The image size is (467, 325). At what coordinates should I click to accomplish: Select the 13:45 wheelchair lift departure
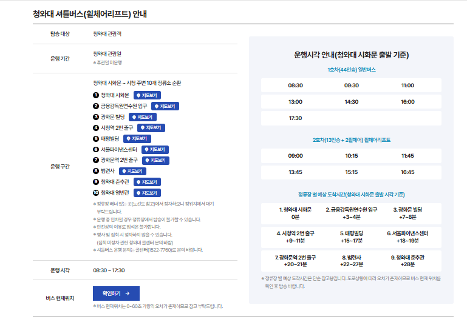pos(295,172)
